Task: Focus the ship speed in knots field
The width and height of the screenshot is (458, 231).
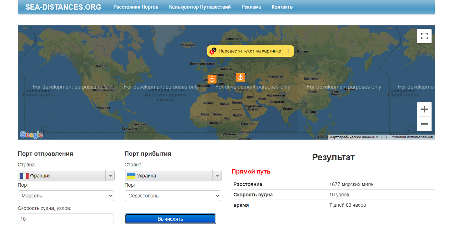Action: click(66, 219)
